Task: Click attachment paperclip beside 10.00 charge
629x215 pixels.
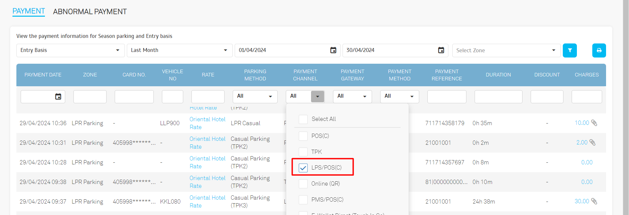Action: 594,123
